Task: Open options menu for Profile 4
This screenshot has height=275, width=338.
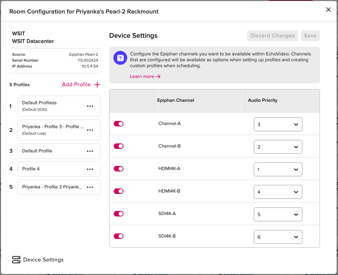Action: 90,169
